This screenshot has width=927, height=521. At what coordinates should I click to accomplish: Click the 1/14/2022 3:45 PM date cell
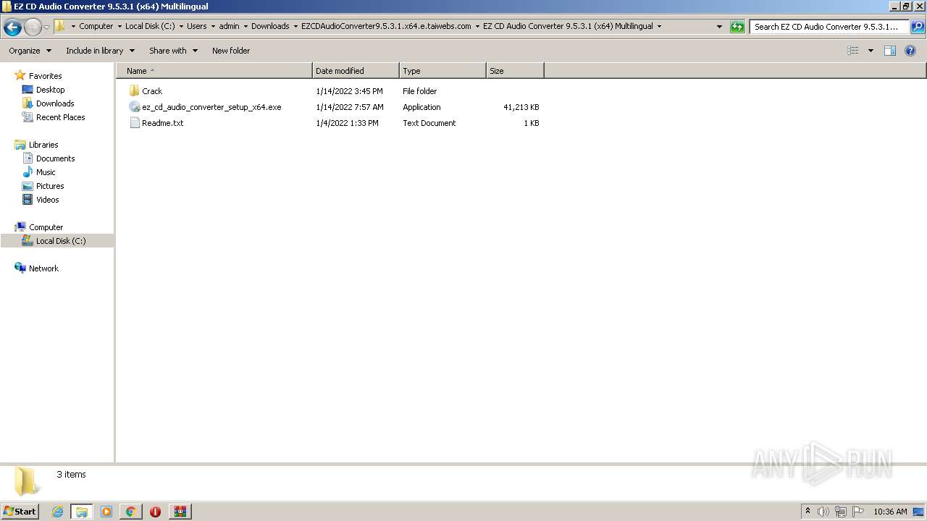349,91
